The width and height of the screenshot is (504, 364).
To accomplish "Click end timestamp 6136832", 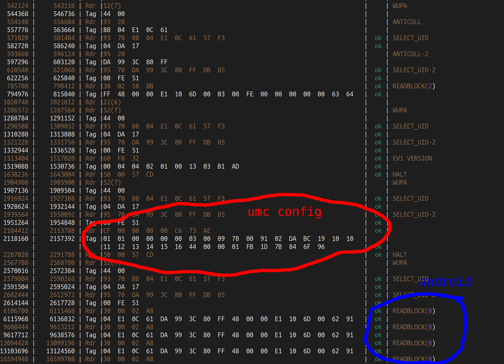I will click(62, 319).
